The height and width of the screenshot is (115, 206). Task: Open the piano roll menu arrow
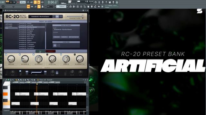[4, 80]
